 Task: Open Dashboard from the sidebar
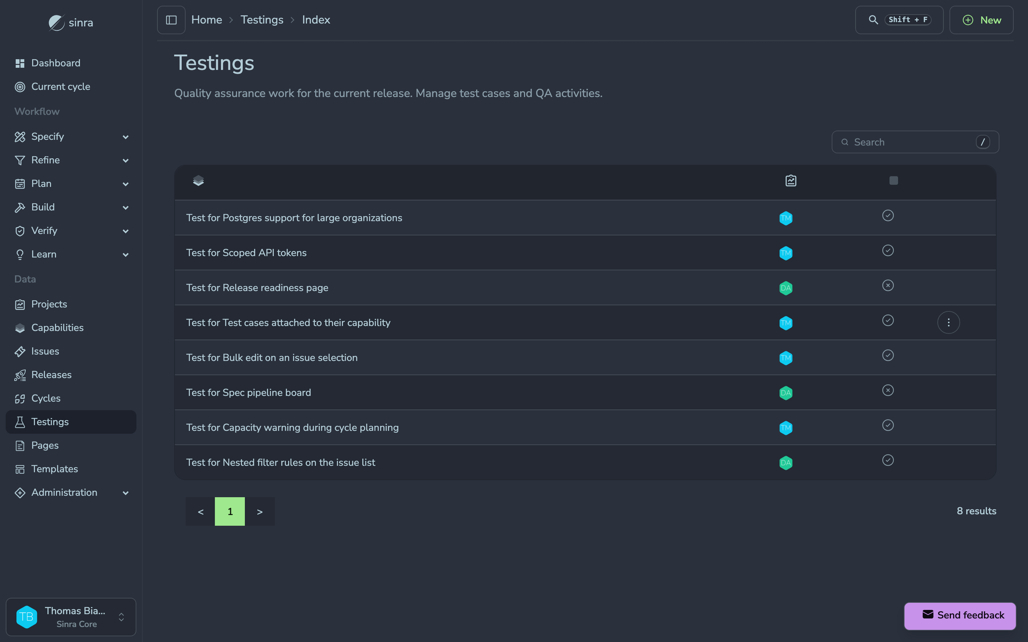(71, 63)
